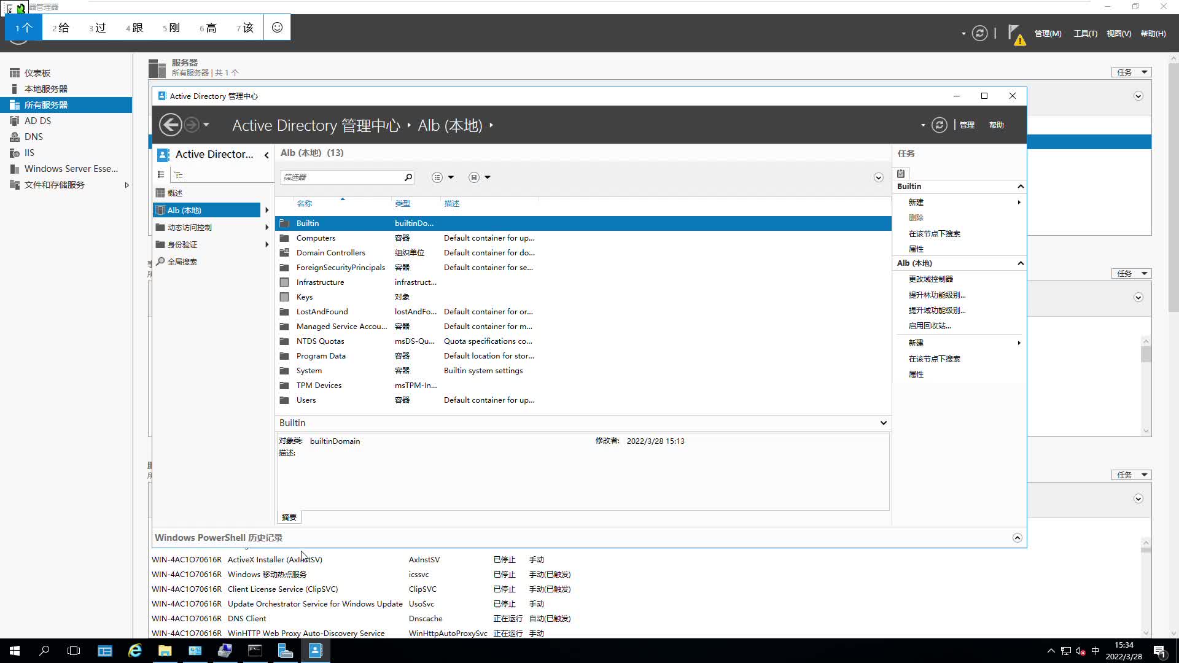Click the forward navigation arrow in Active Directory center

192,125
